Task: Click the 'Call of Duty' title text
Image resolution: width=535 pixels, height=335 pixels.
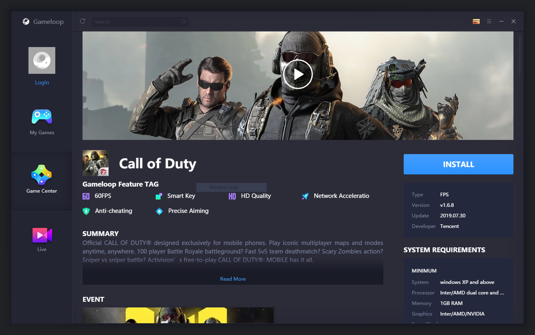Action: click(x=158, y=163)
